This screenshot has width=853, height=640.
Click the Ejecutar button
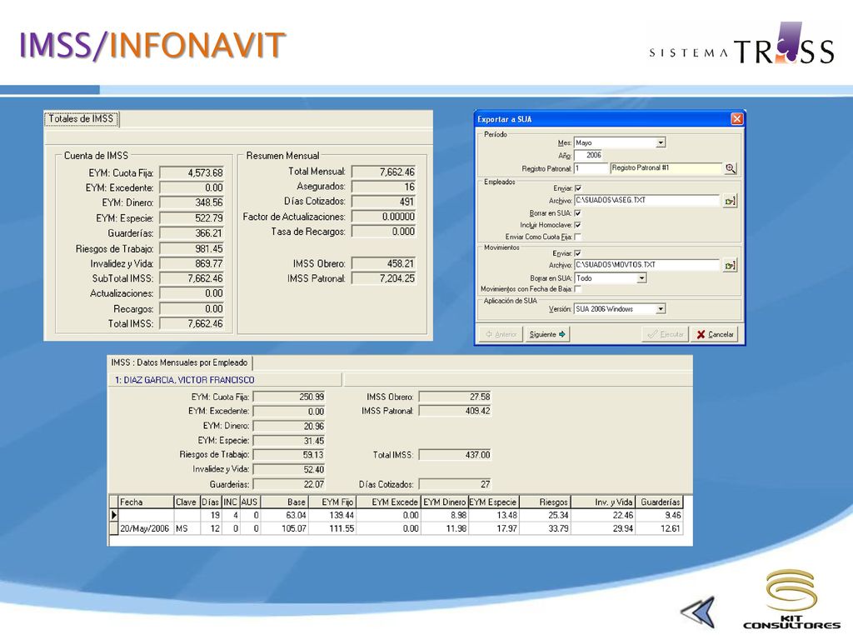click(666, 334)
